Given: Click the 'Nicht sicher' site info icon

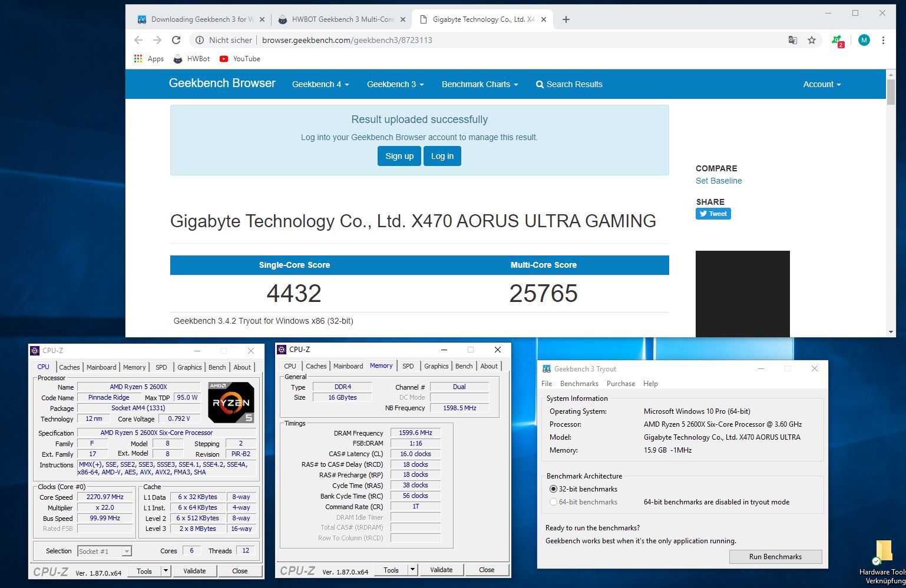Looking at the screenshot, I should pos(200,40).
